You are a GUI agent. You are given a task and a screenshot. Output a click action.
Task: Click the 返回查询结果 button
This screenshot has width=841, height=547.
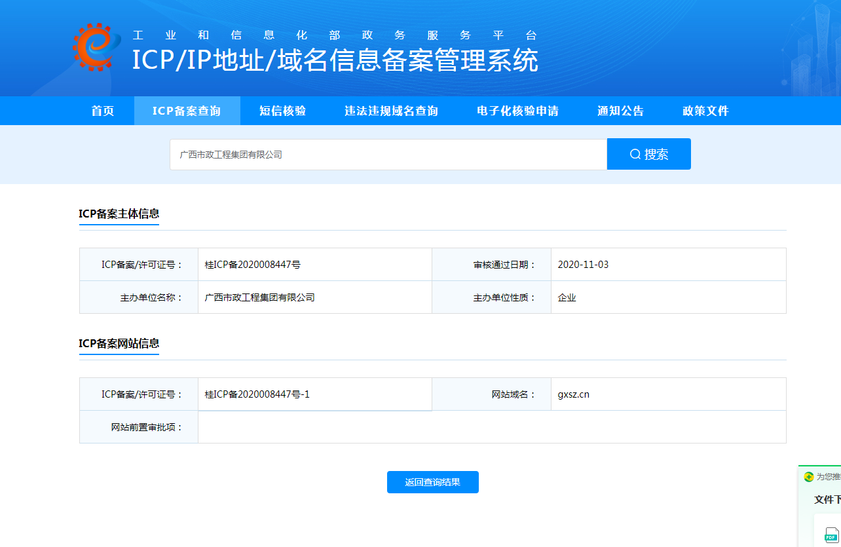point(432,481)
